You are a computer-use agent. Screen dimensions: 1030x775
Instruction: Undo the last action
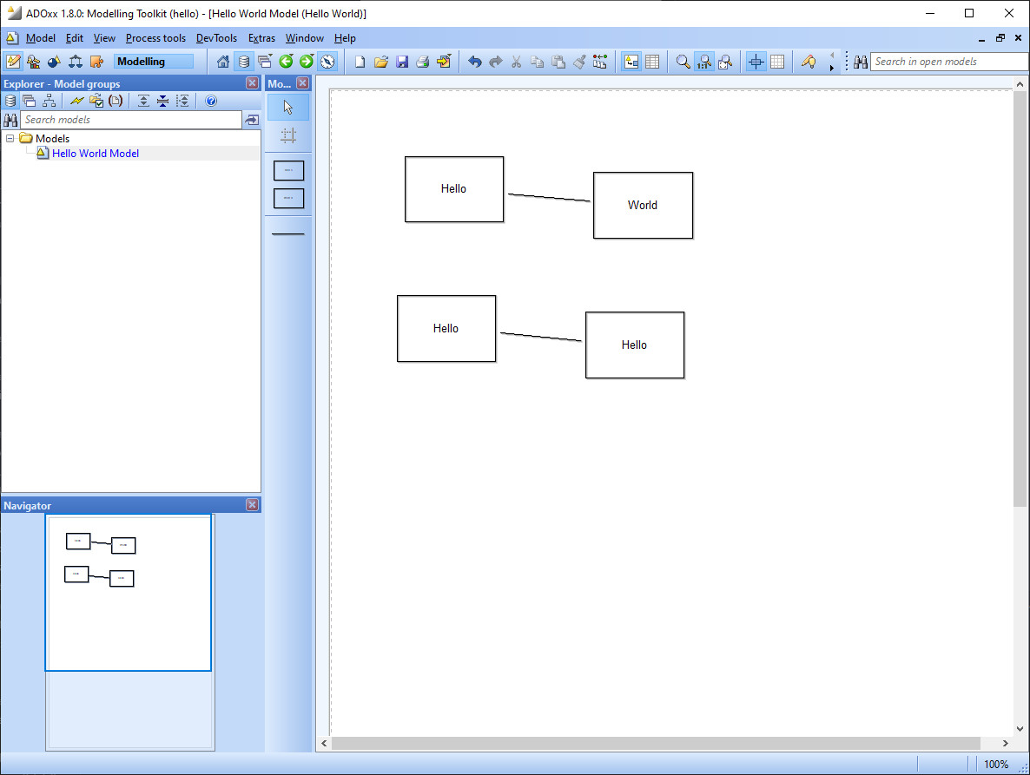pos(475,62)
